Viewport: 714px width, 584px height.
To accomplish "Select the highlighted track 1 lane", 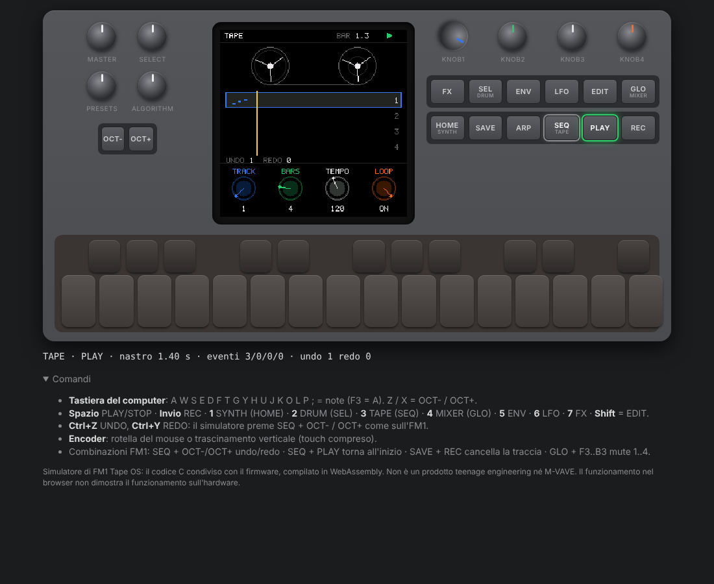I will click(x=314, y=100).
